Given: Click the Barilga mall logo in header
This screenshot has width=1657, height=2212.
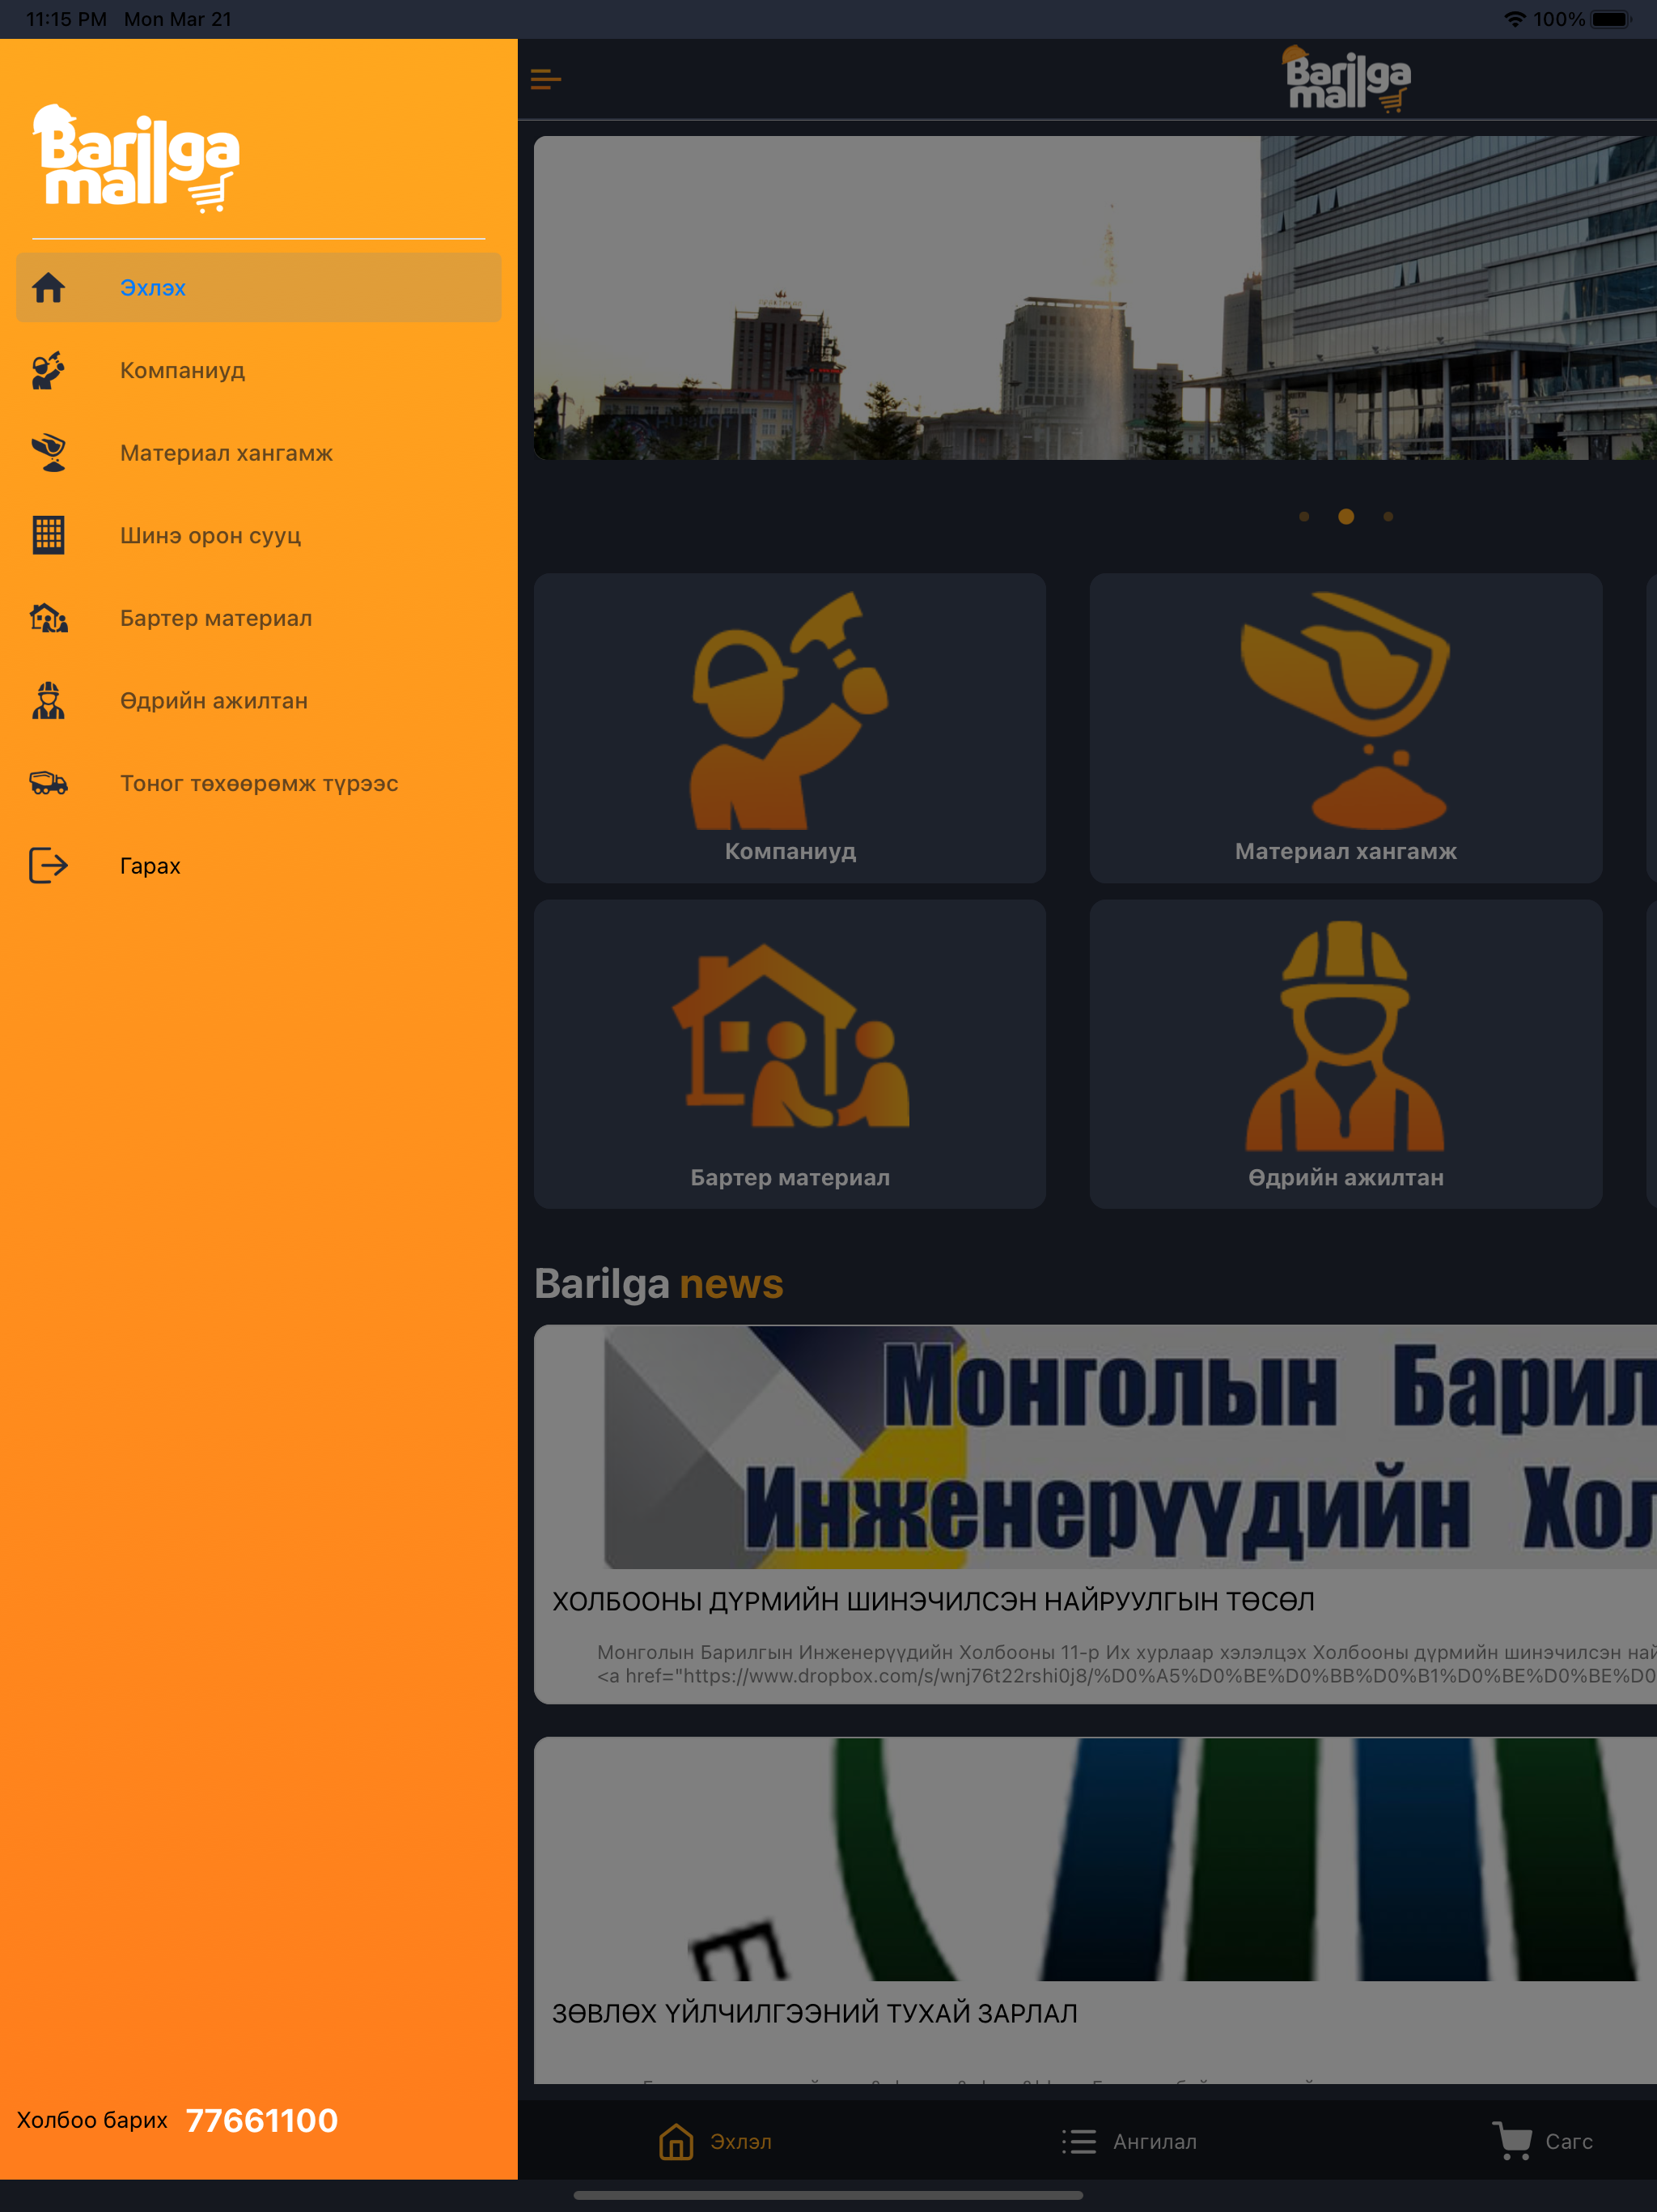Looking at the screenshot, I should click(1346, 79).
